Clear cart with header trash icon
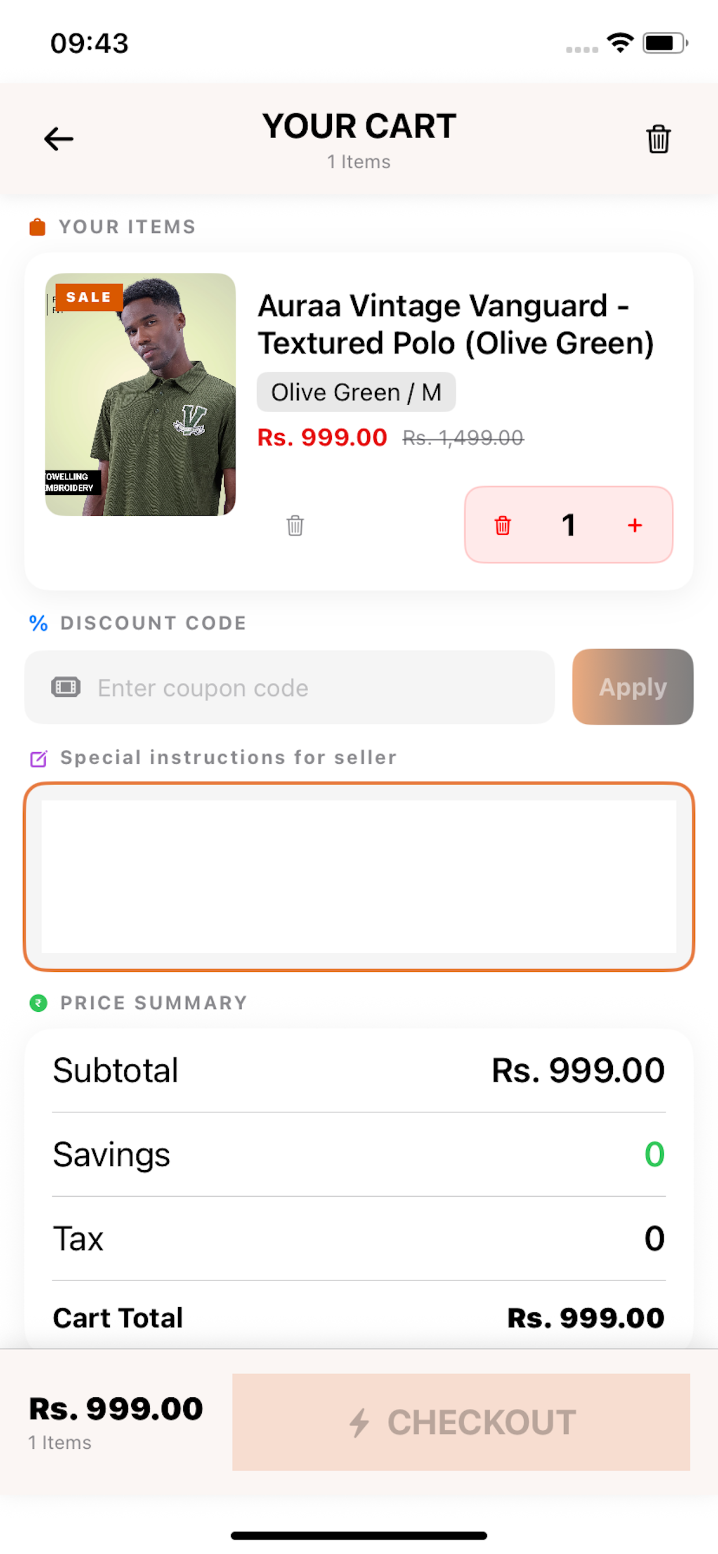Image resolution: width=718 pixels, height=1554 pixels. pos(658,139)
